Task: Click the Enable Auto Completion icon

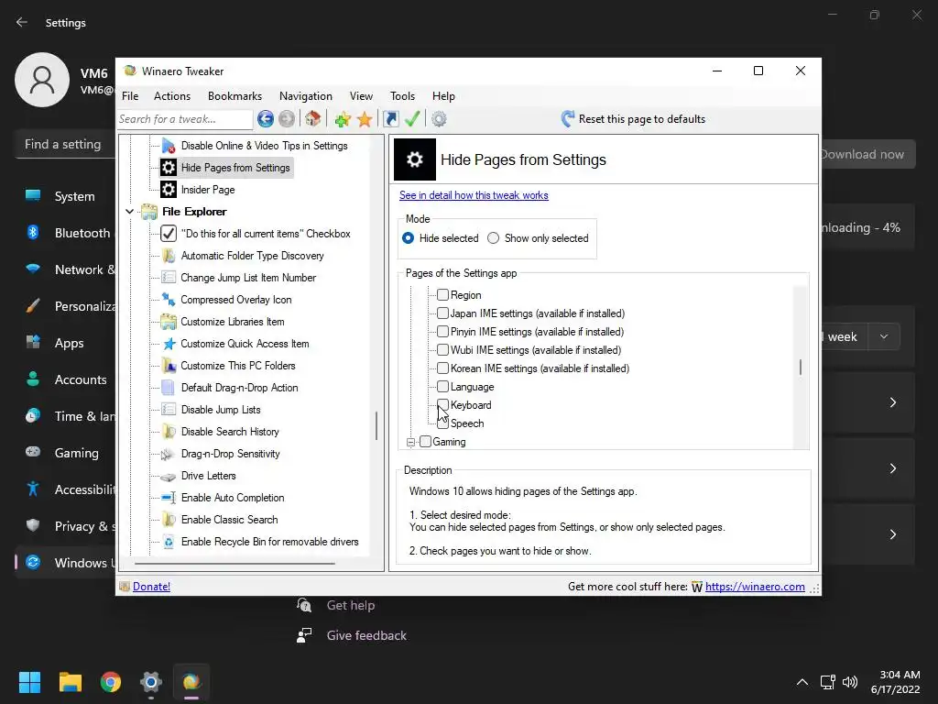Action: [169, 498]
